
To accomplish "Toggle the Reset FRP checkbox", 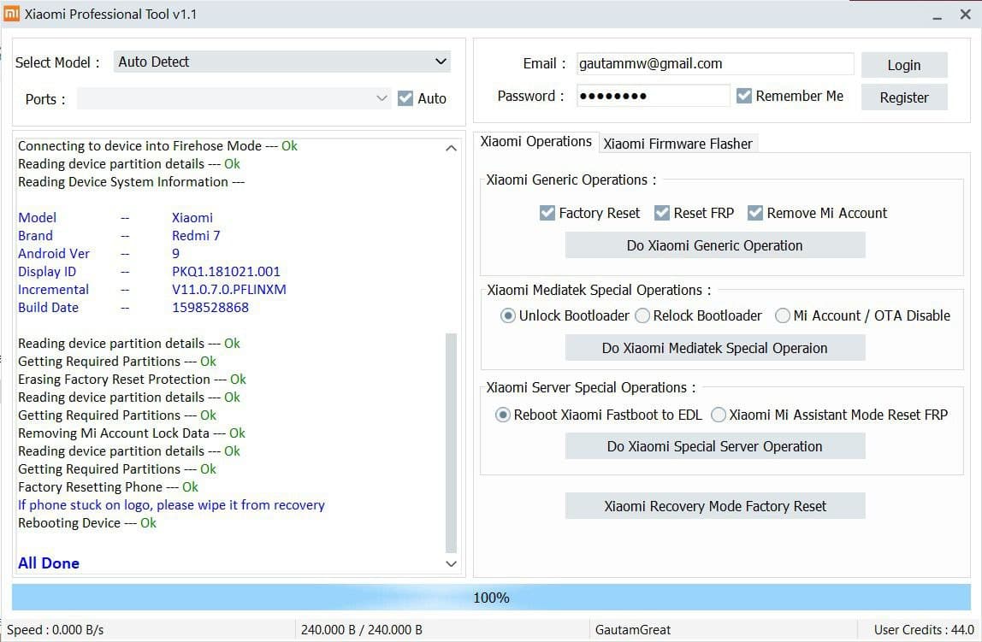I will [x=662, y=213].
